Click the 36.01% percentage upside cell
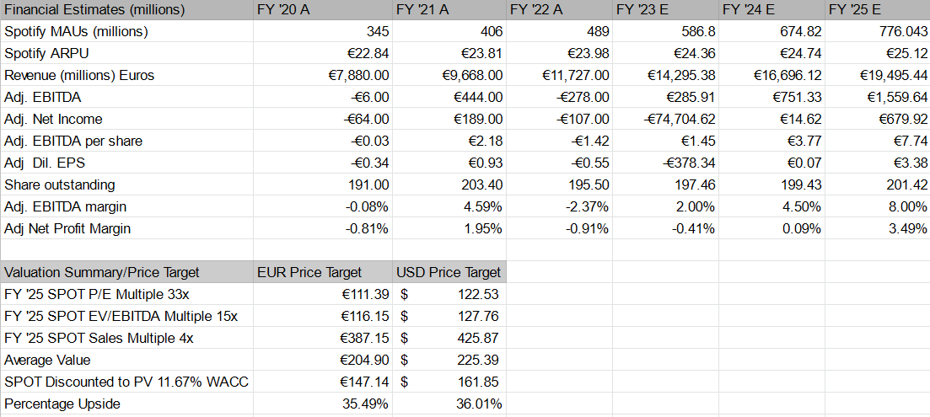Screen dimensions: 930x417 pos(449,404)
